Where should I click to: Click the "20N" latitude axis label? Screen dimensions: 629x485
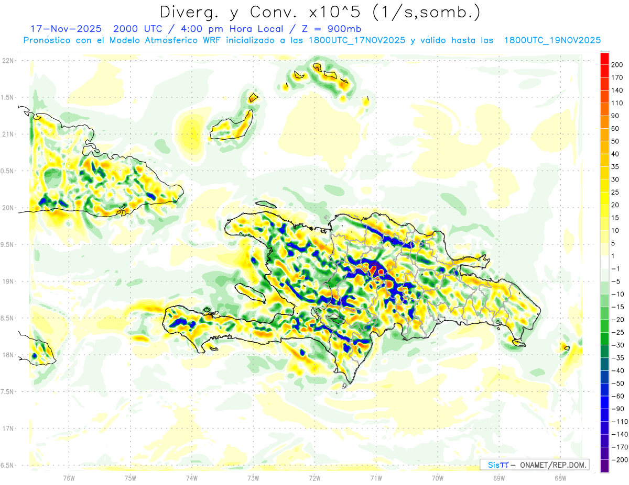tap(8, 208)
